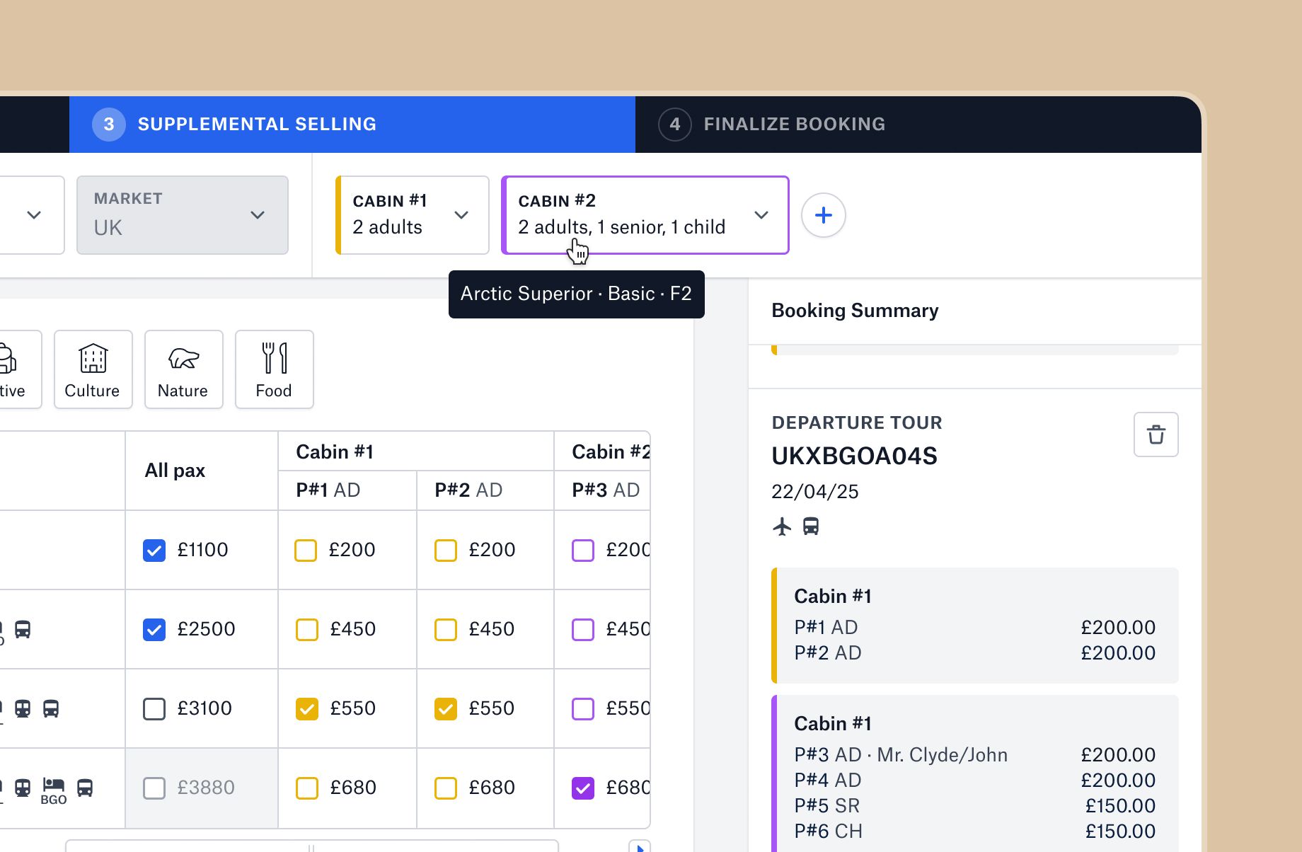This screenshot has height=852, width=1302.
Task: Expand the Cabin #1 2 adults dropdown
Action: point(413,215)
